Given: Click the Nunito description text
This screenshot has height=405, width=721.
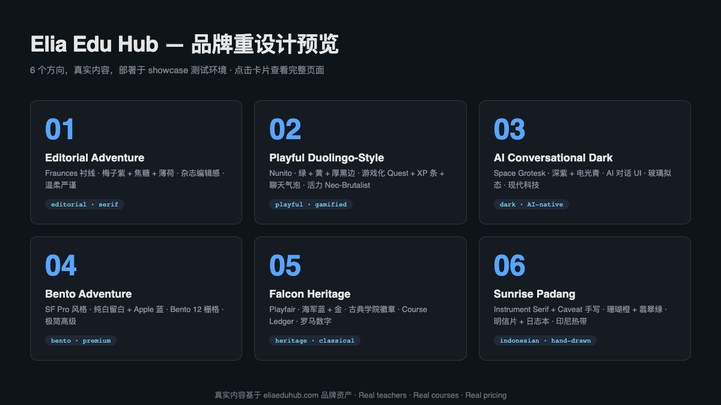Looking at the screenshot, I should tap(357, 179).
